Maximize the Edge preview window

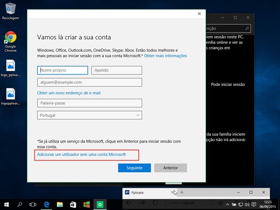[251, 192]
